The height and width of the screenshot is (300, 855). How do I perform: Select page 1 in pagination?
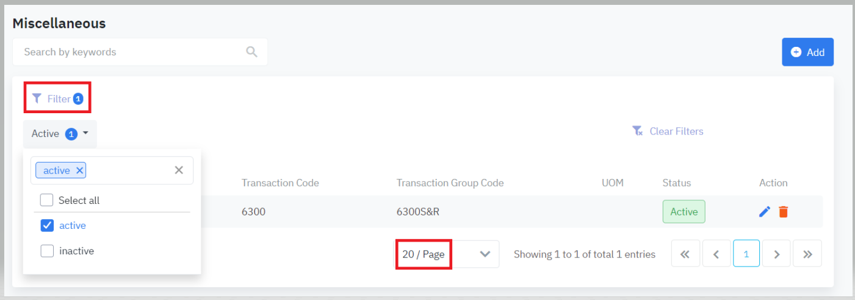(x=746, y=254)
